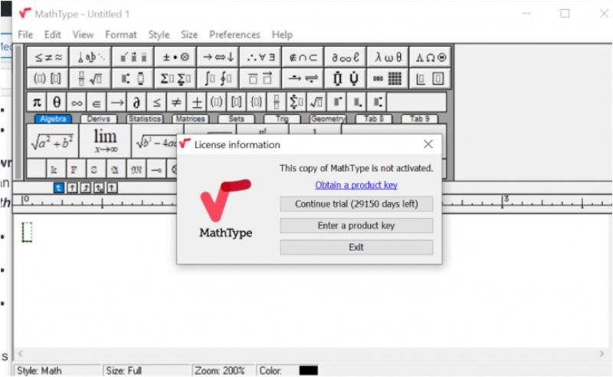Close the License information dialog
The height and width of the screenshot is (377, 613).
click(428, 144)
